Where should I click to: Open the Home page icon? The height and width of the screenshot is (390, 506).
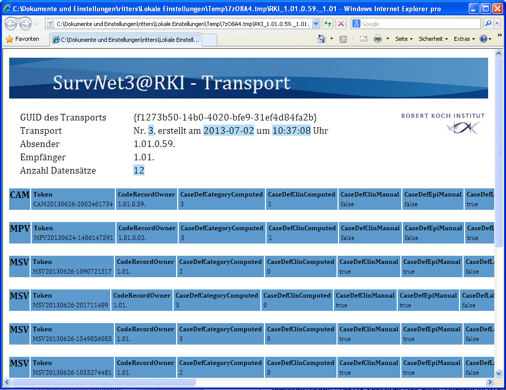pos(322,39)
